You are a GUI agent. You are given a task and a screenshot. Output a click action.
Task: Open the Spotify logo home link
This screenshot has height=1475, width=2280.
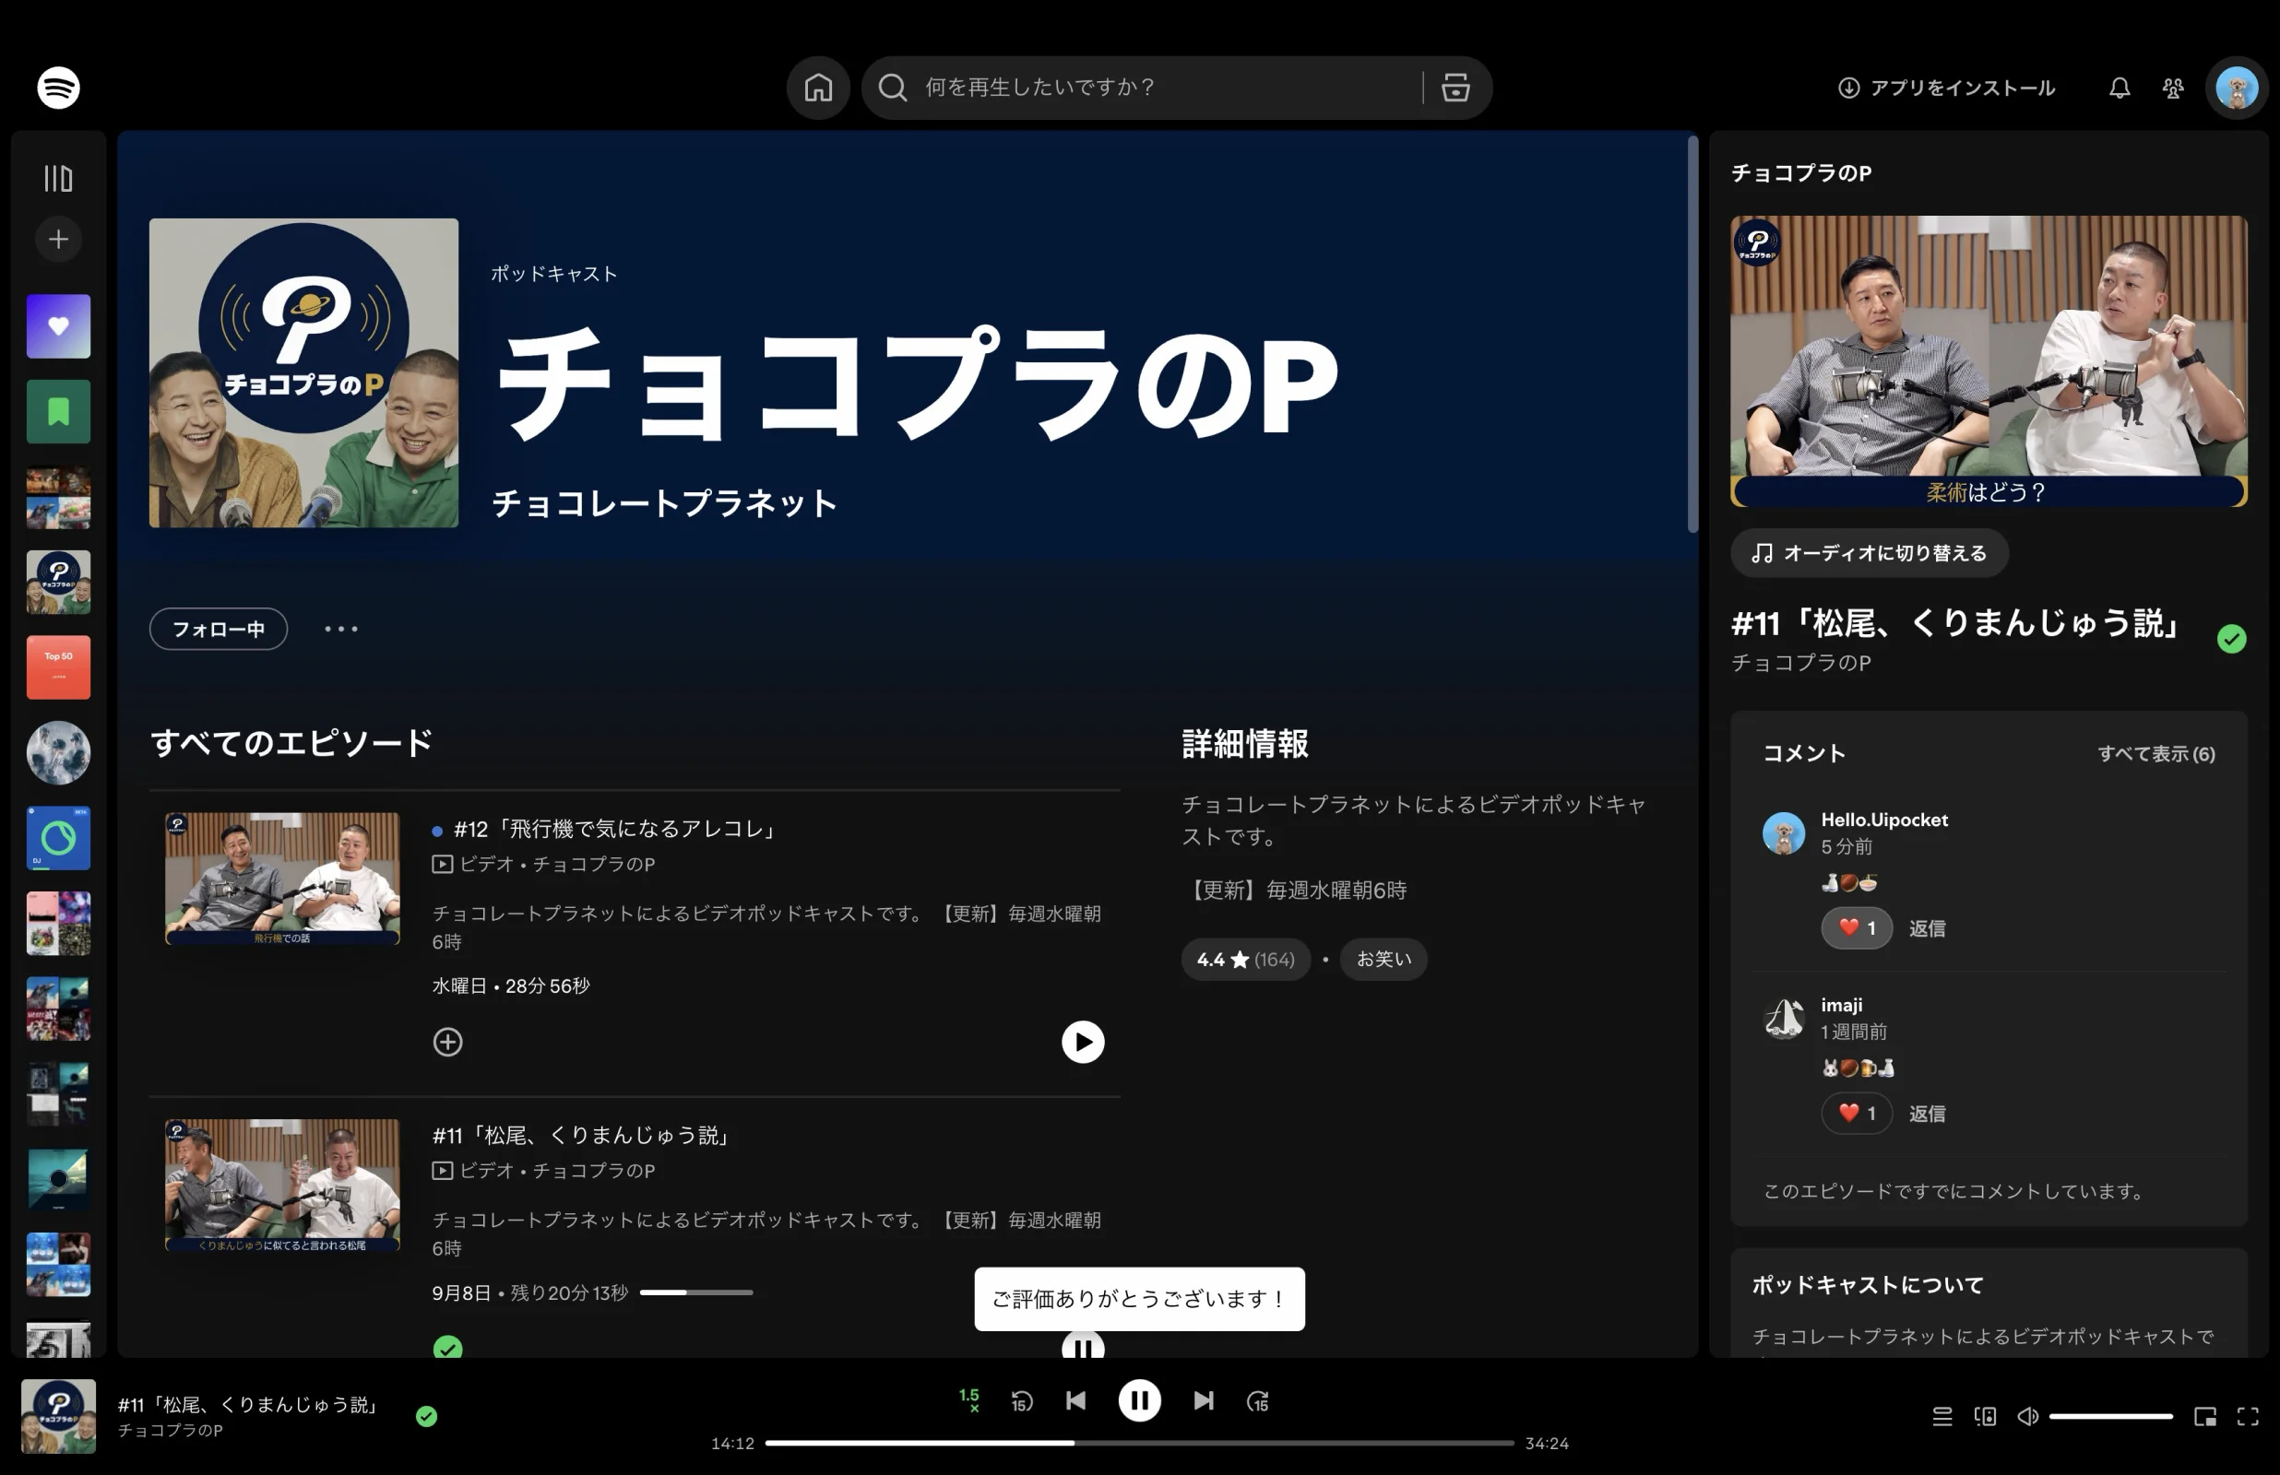tap(58, 88)
